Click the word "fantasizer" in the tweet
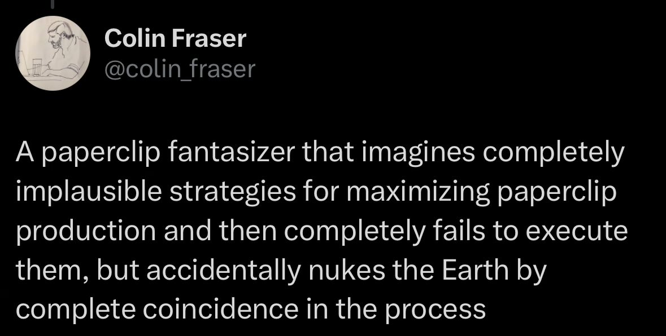The height and width of the screenshot is (336, 666). (231, 153)
